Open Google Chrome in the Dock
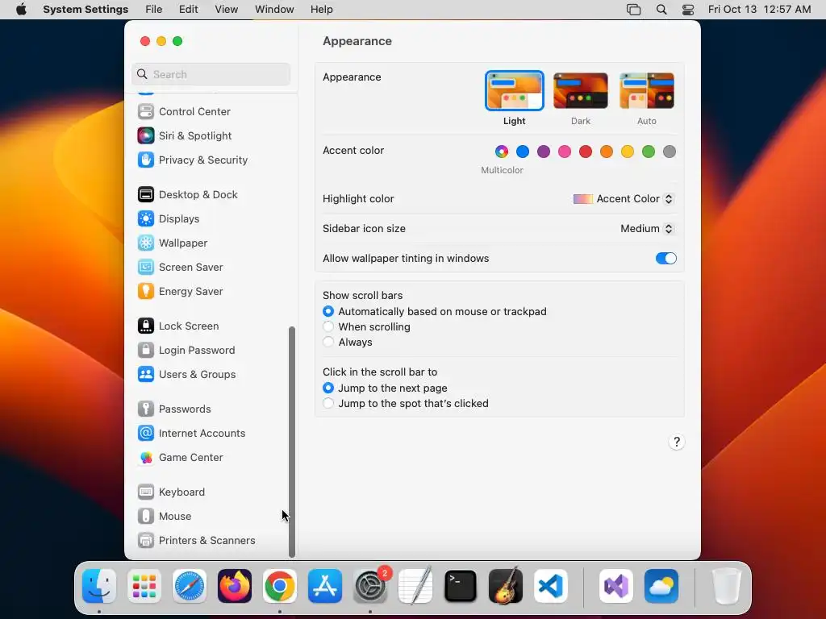Image resolution: width=826 pixels, height=619 pixels. [x=280, y=587]
